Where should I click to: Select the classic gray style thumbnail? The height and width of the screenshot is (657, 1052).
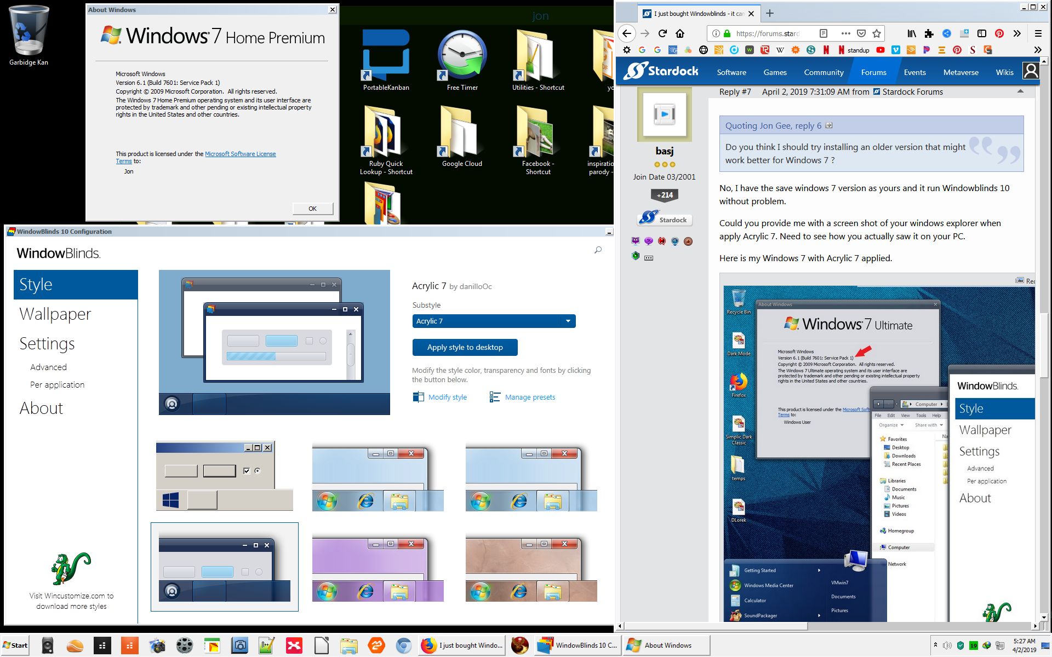point(224,475)
